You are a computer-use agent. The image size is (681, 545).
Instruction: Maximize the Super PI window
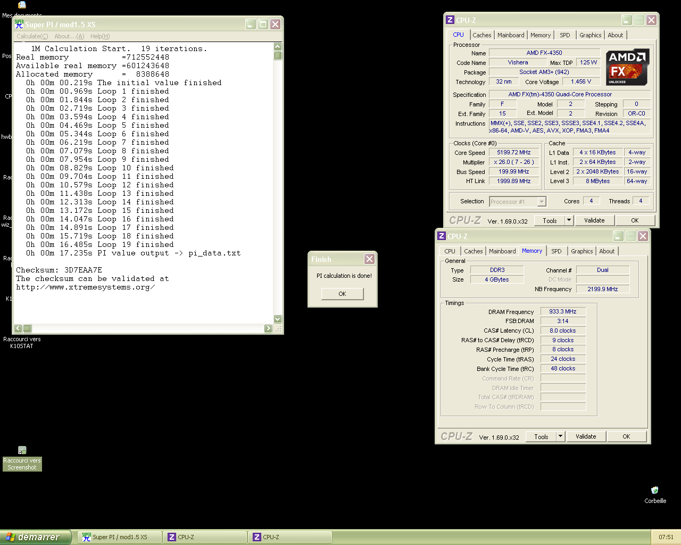tap(263, 24)
